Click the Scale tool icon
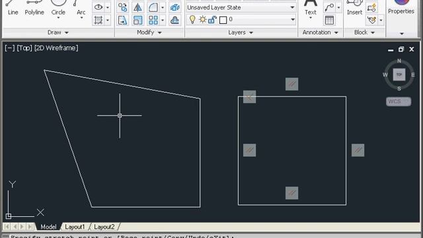Image resolution: width=423 pixels, height=238 pixels. [x=138, y=20]
